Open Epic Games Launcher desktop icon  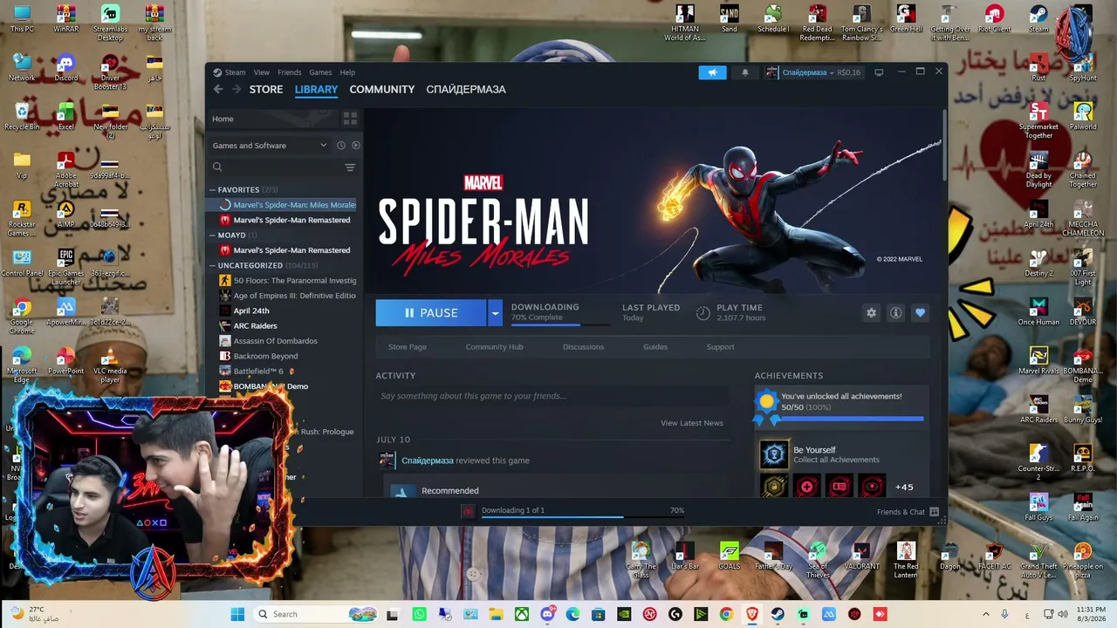[x=66, y=267]
